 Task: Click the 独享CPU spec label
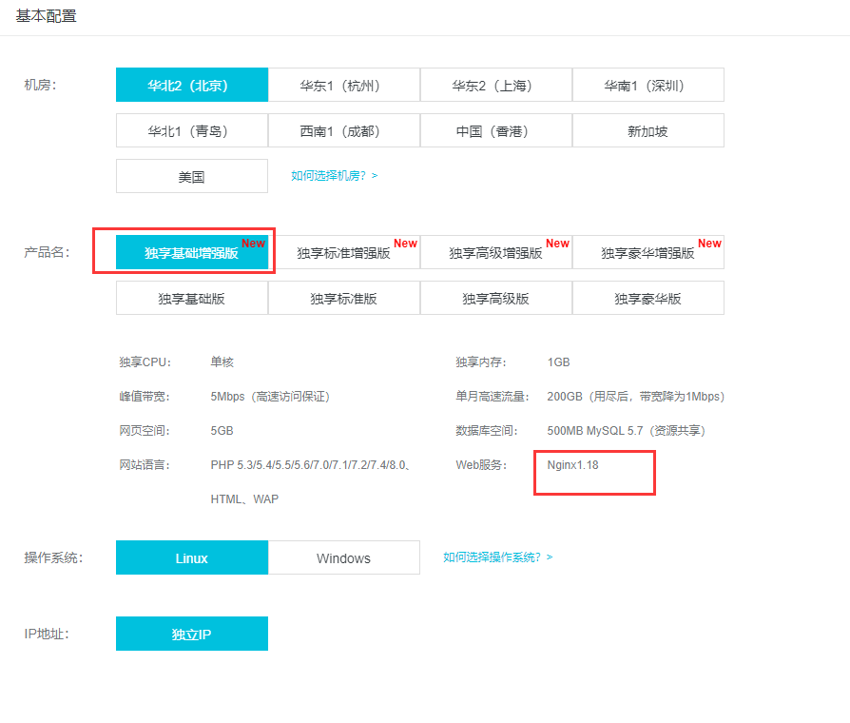point(145,362)
